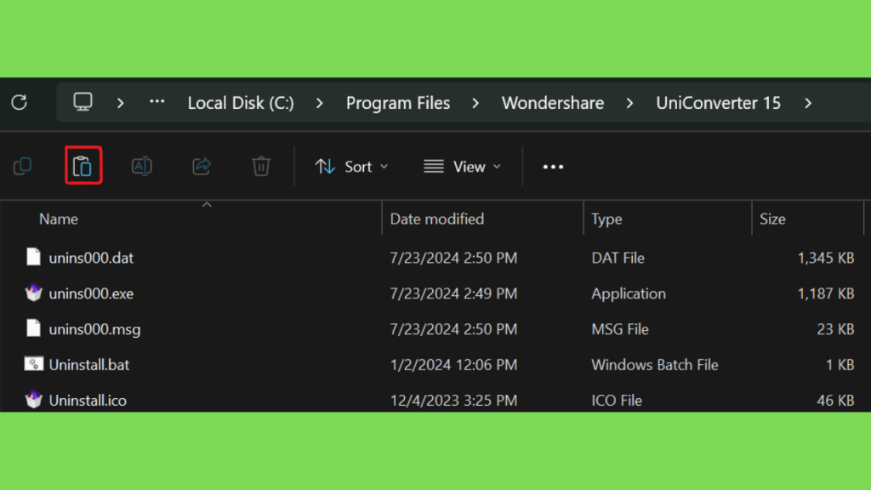Sort by the Type column header

(606, 219)
